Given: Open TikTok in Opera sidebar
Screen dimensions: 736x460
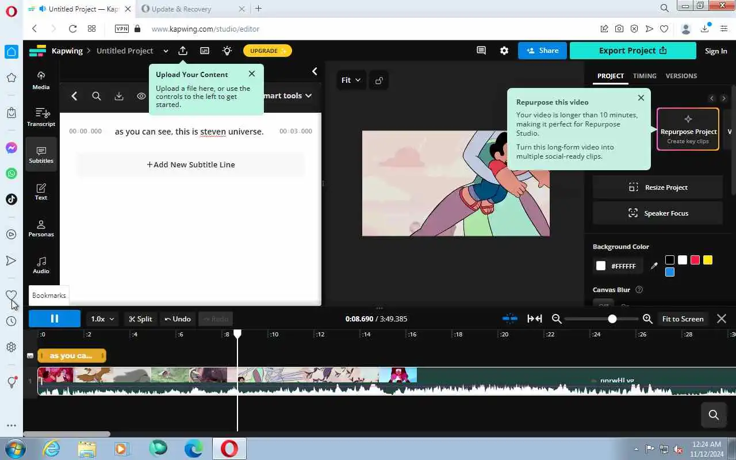Looking at the screenshot, I should pyautogui.click(x=11, y=199).
